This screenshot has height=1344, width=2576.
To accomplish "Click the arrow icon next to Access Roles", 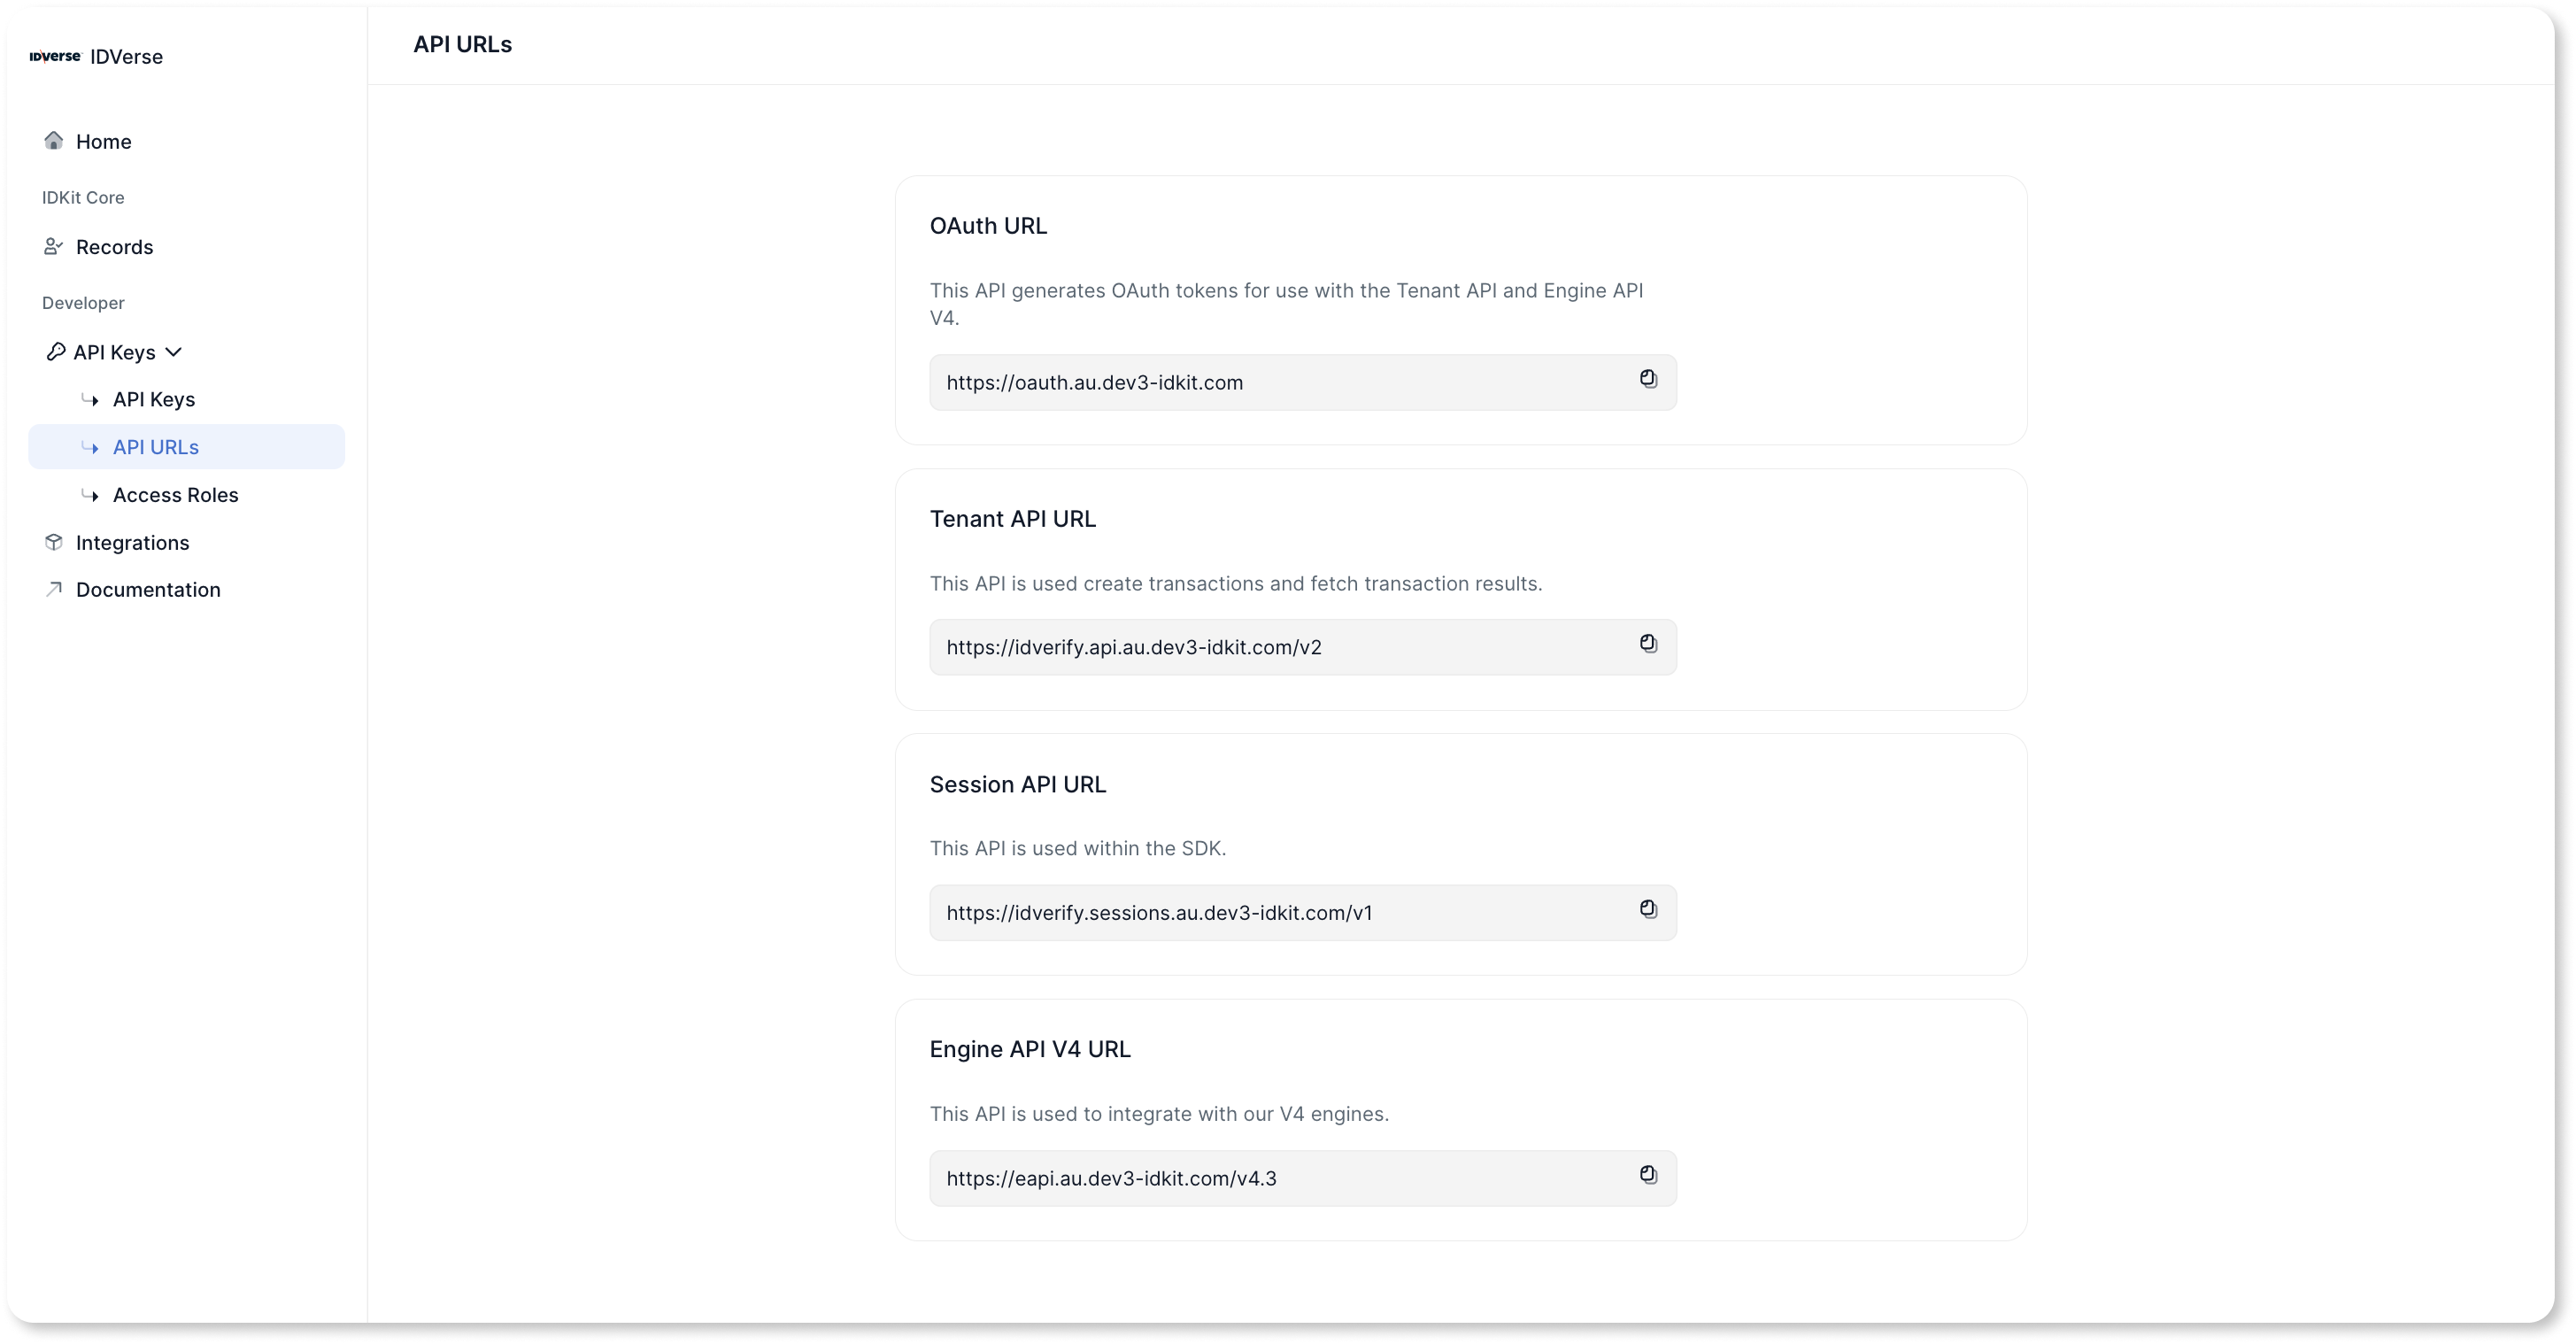I will pyautogui.click(x=91, y=494).
